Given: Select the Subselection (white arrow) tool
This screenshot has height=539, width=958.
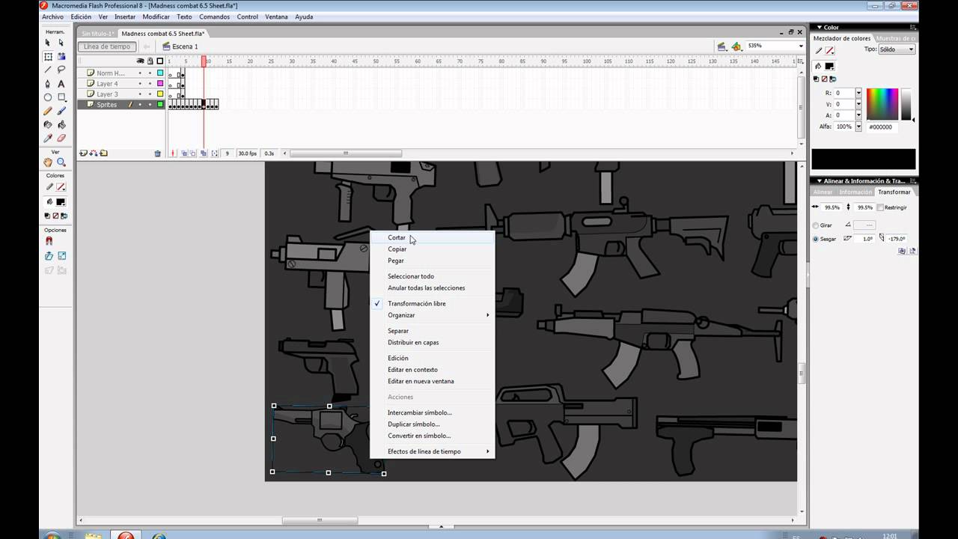Looking at the screenshot, I should coord(61,43).
